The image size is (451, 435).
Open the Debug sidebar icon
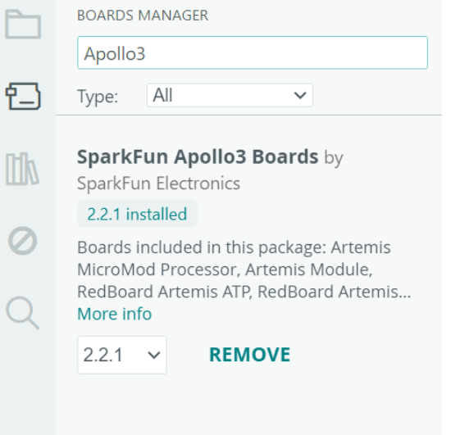pos(22,241)
